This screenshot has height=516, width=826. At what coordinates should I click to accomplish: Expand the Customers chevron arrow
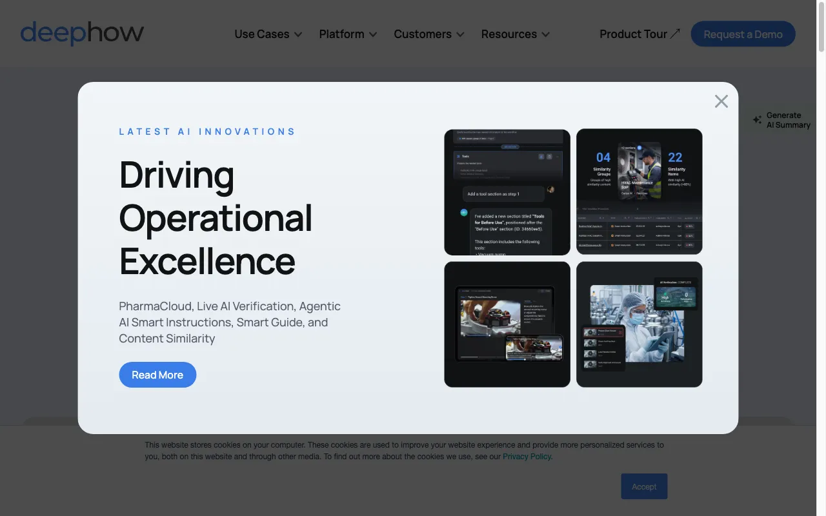pyautogui.click(x=460, y=35)
